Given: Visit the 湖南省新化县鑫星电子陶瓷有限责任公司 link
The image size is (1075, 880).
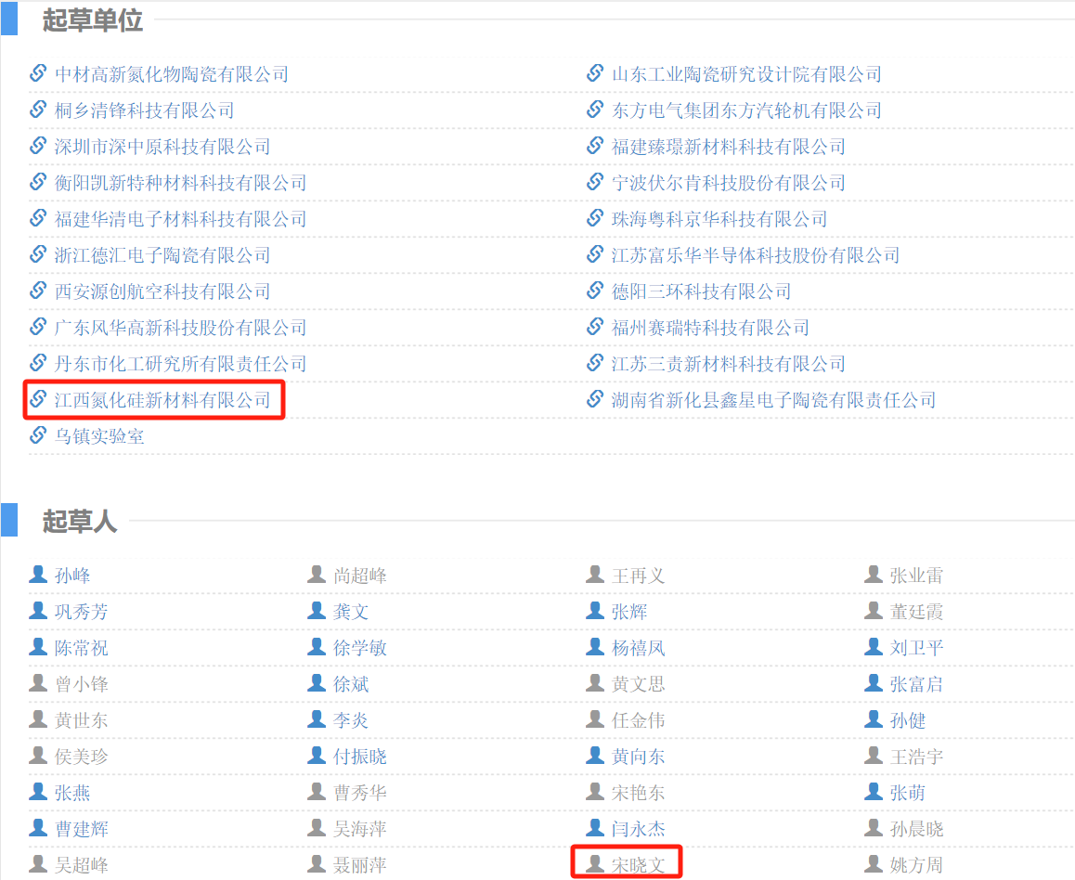Looking at the screenshot, I should 774,400.
